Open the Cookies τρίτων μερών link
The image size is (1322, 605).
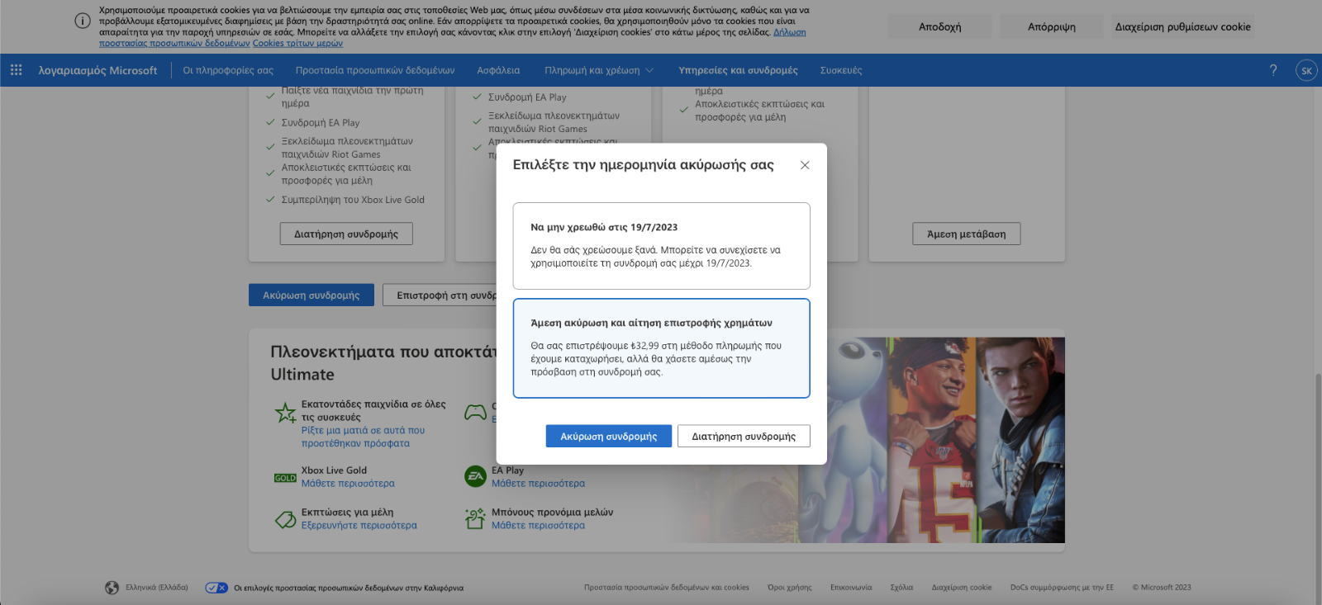(297, 43)
